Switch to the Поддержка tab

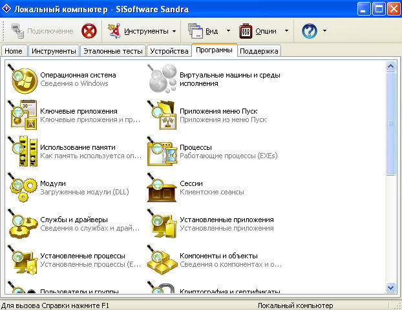(259, 51)
